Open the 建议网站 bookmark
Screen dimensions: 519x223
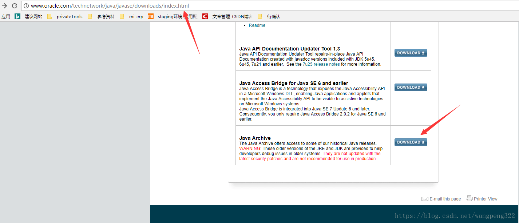coord(33,16)
